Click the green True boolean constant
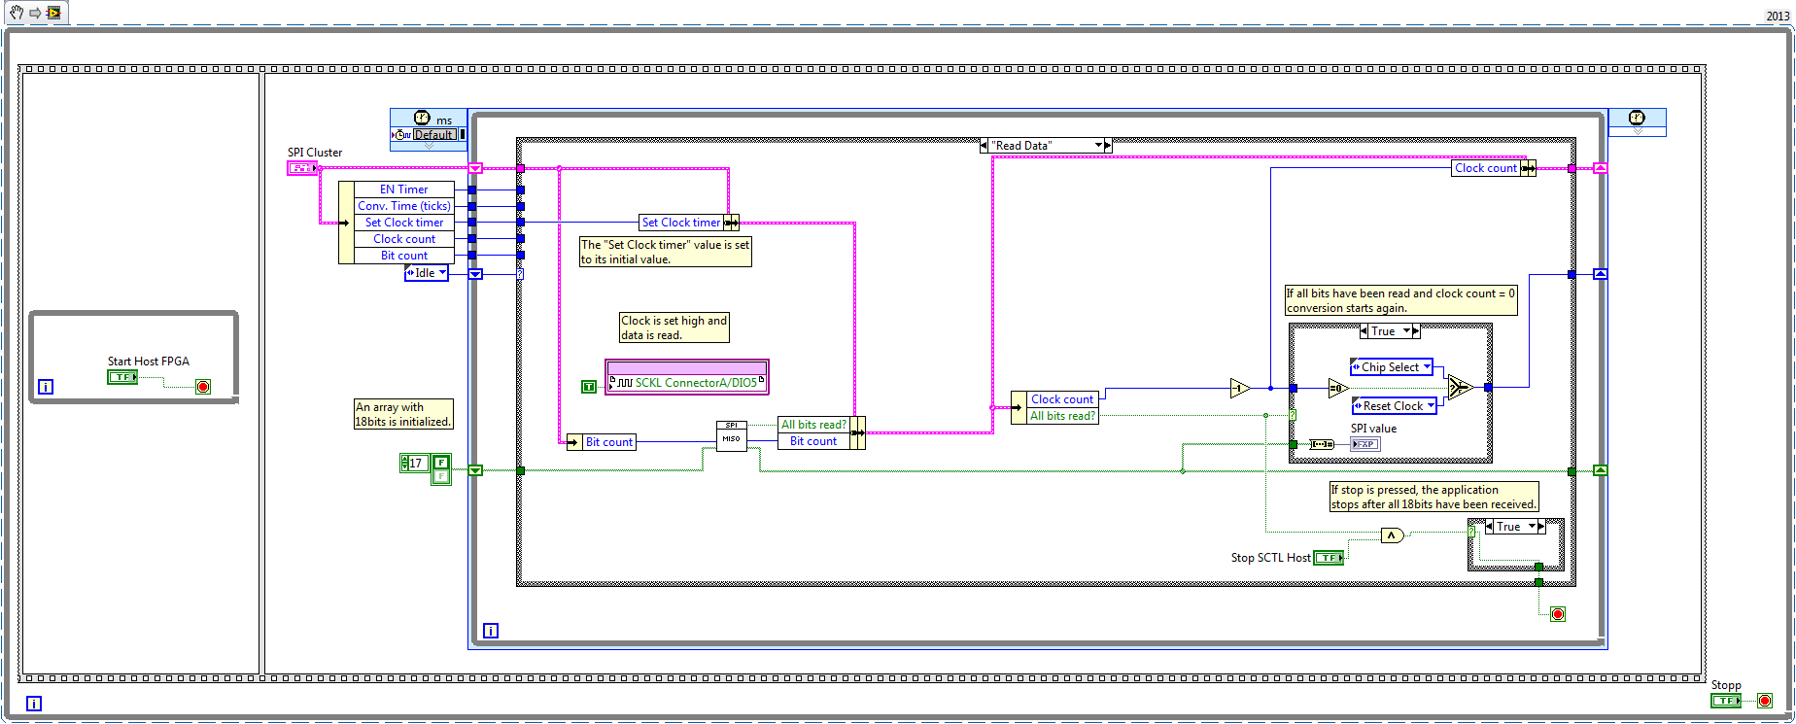The width and height of the screenshot is (1796, 724). click(x=589, y=387)
